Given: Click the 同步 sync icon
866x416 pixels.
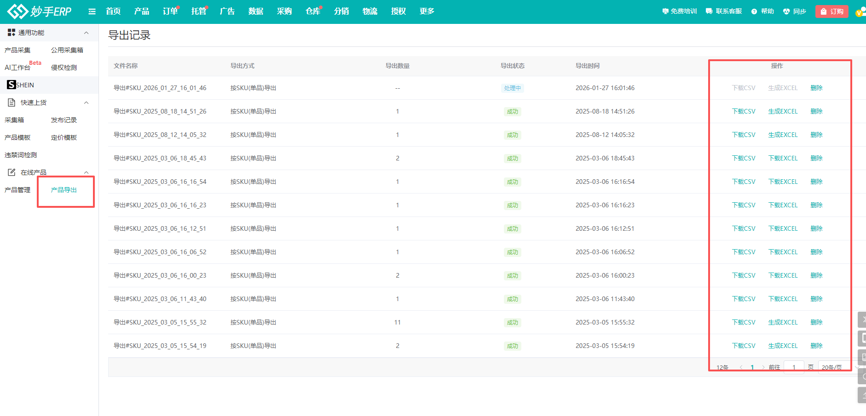Looking at the screenshot, I should 786,11.
